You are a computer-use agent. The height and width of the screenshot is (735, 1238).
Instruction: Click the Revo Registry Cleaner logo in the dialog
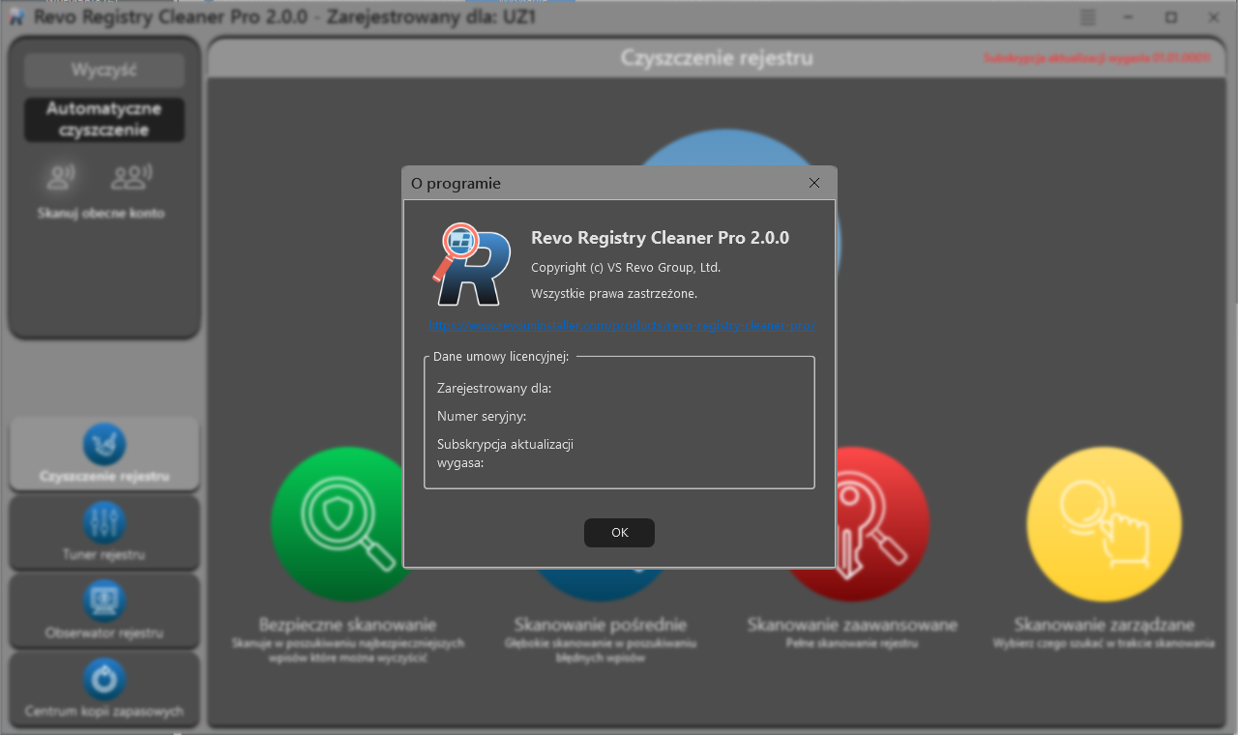pos(471,264)
